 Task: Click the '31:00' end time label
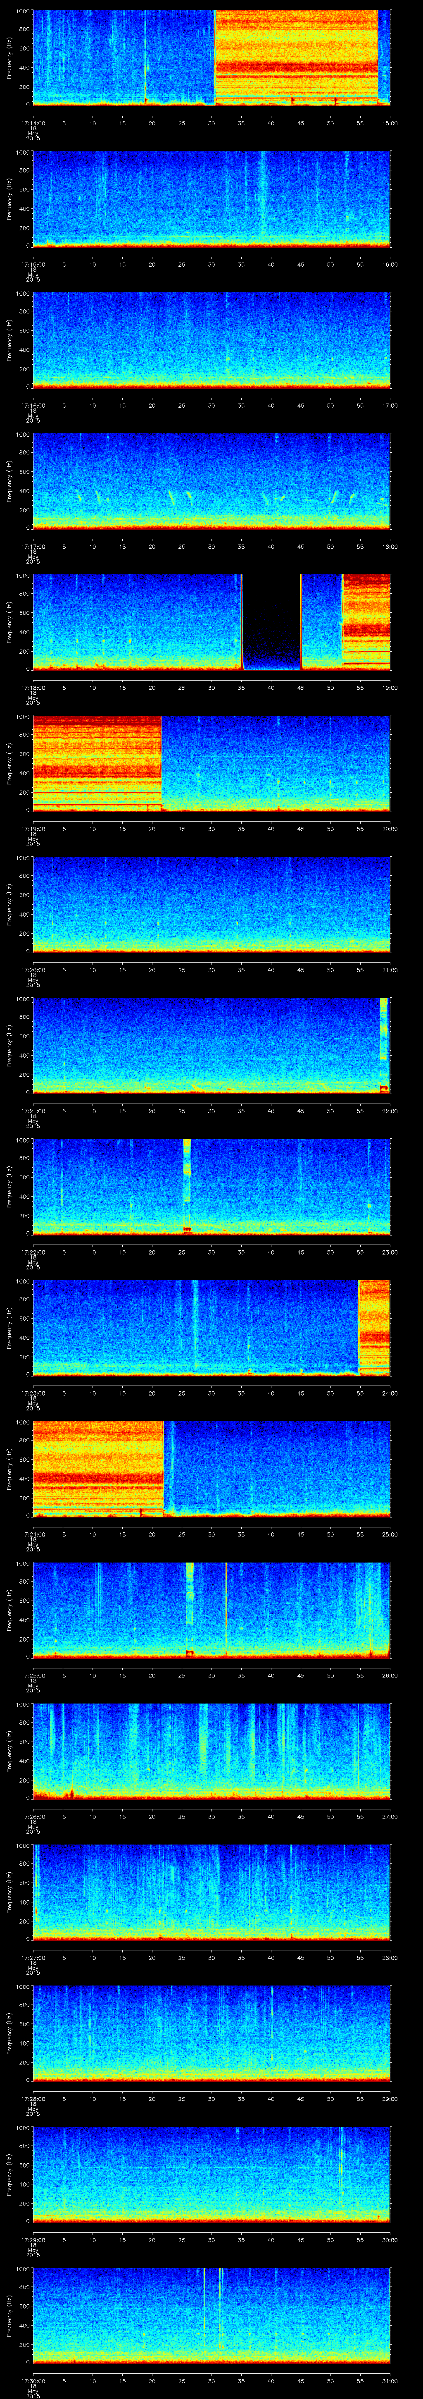point(390,2380)
